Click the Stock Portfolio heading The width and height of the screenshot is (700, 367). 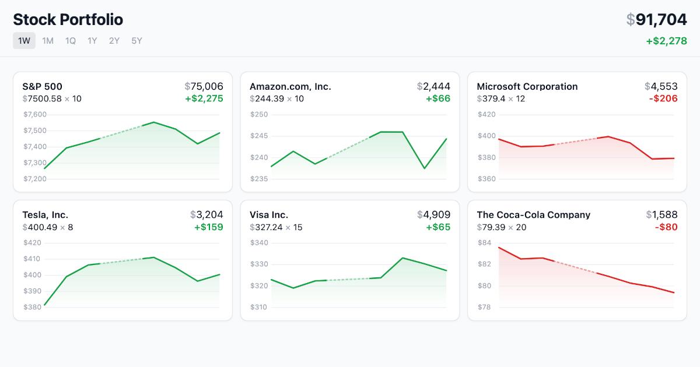click(x=68, y=20)
